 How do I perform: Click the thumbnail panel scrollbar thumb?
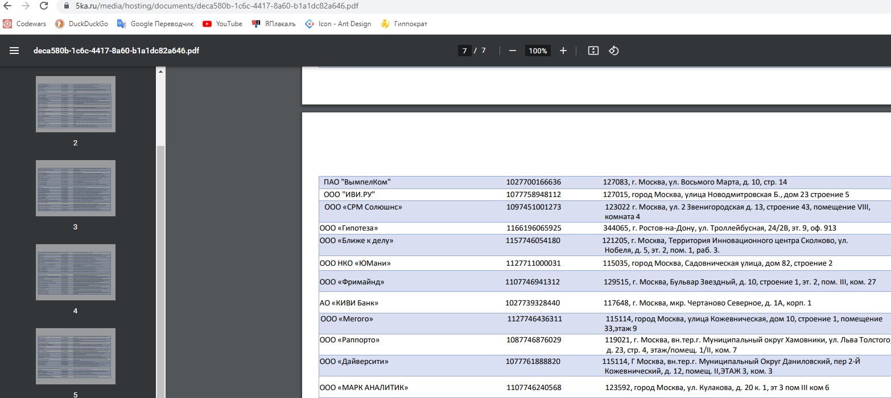(161, 271)
